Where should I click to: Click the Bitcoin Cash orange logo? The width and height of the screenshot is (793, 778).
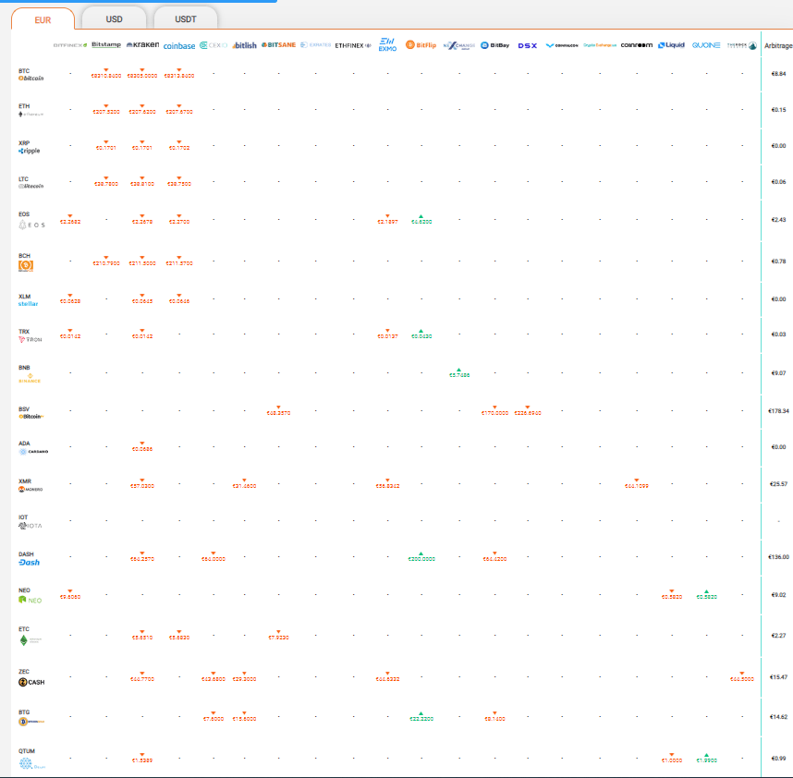point(26,265)
